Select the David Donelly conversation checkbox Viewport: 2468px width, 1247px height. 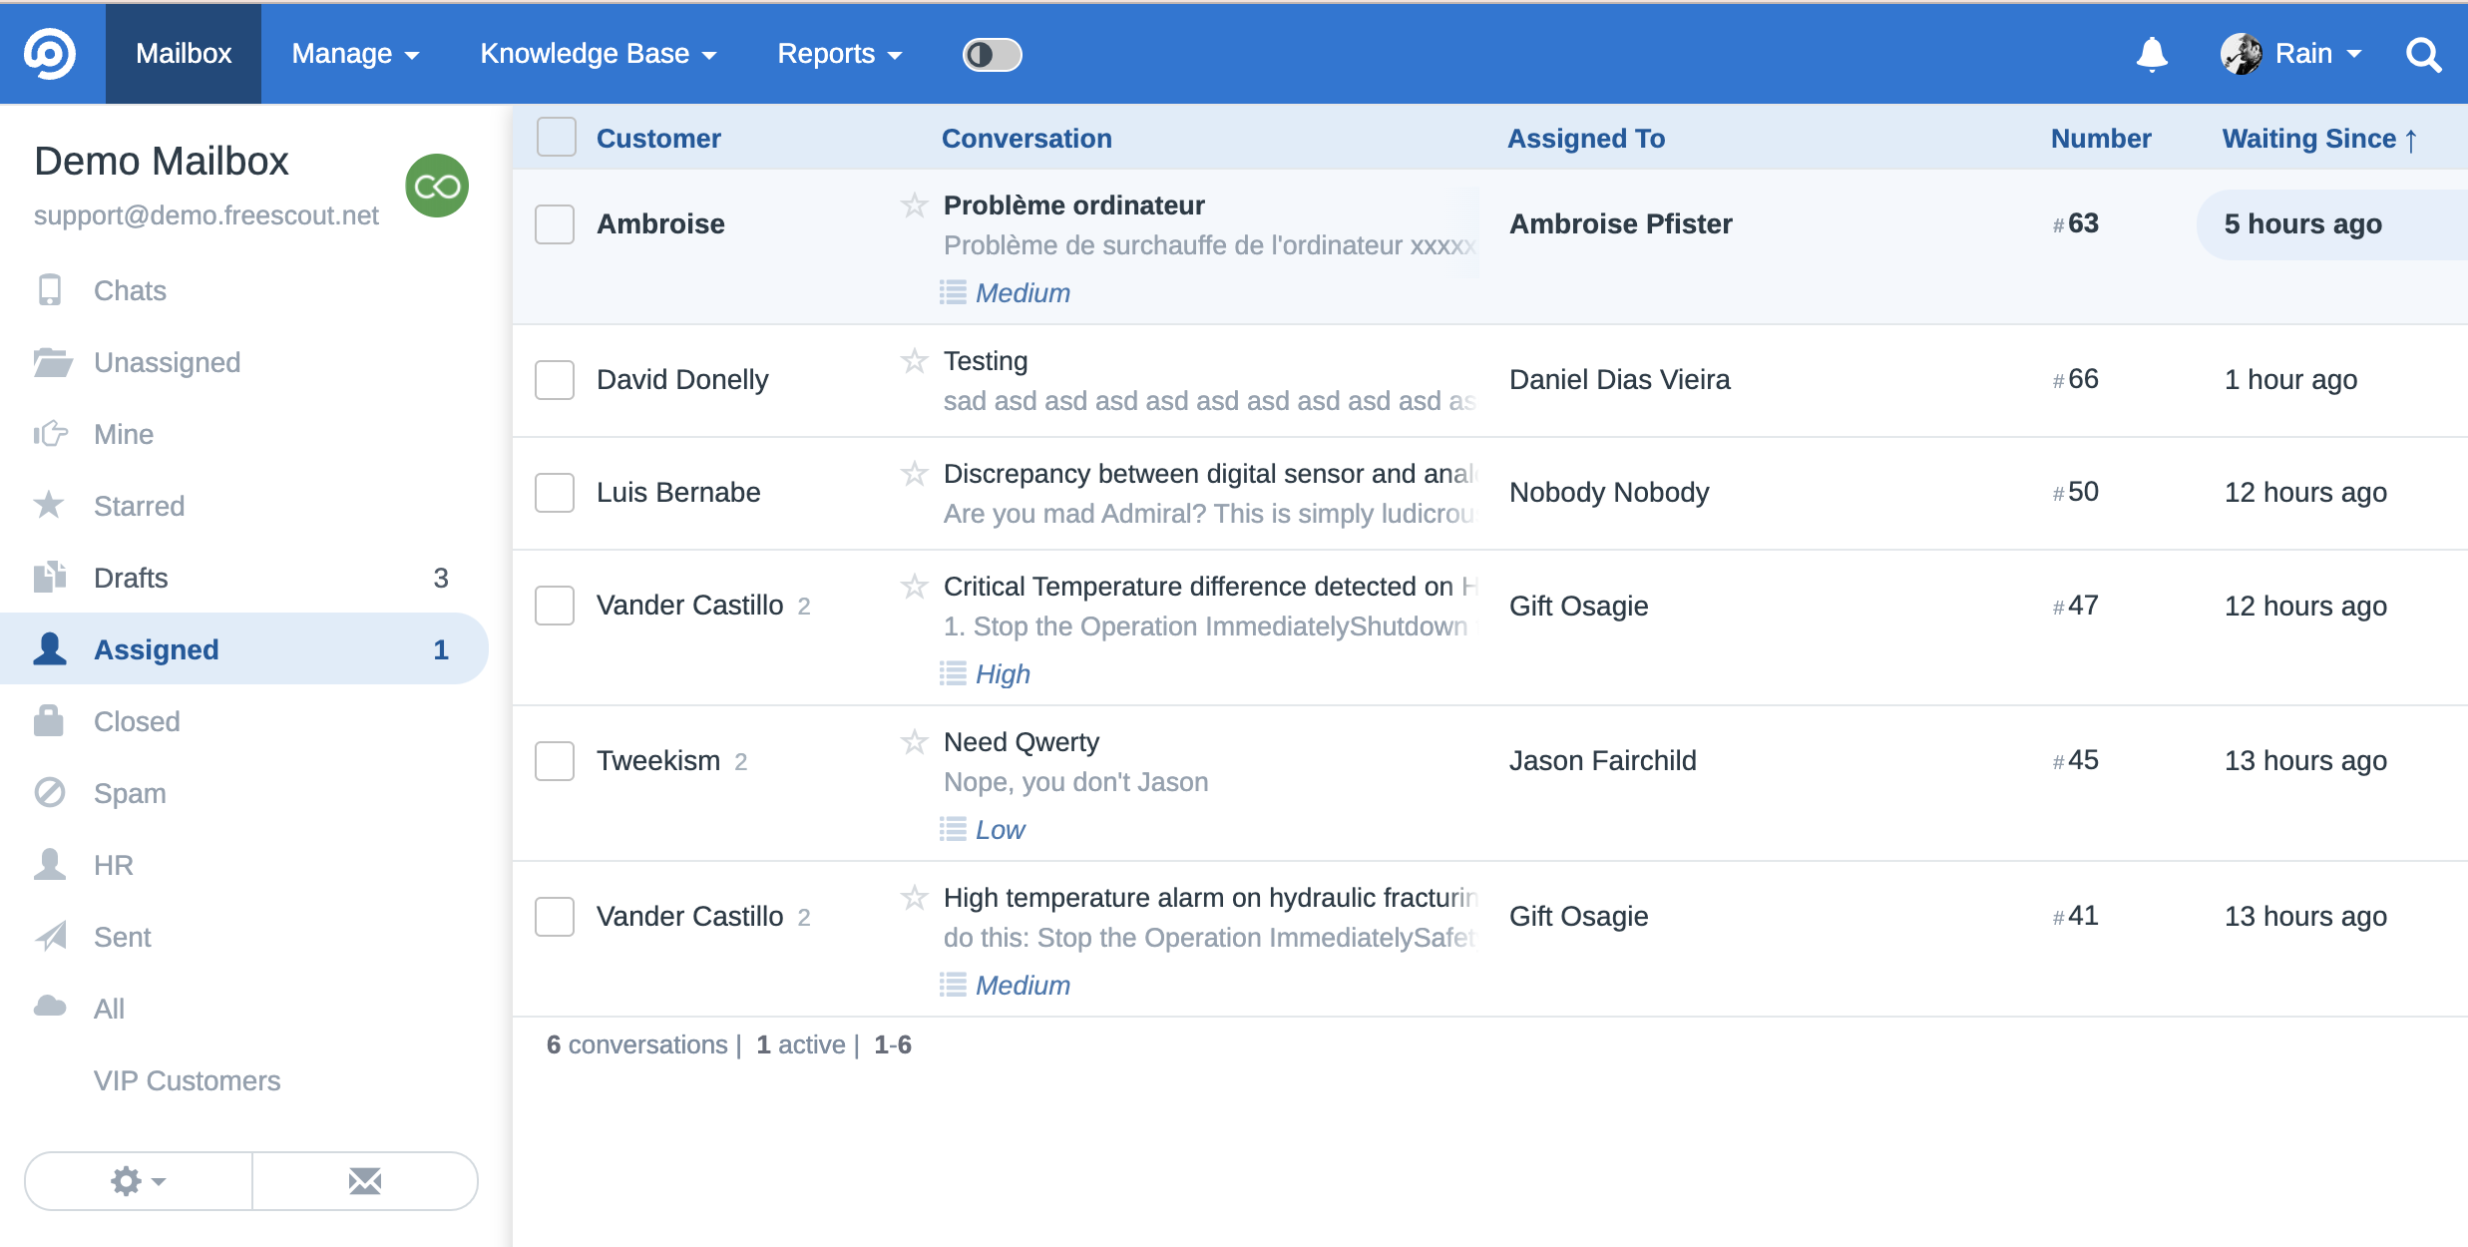pos(555,380)
